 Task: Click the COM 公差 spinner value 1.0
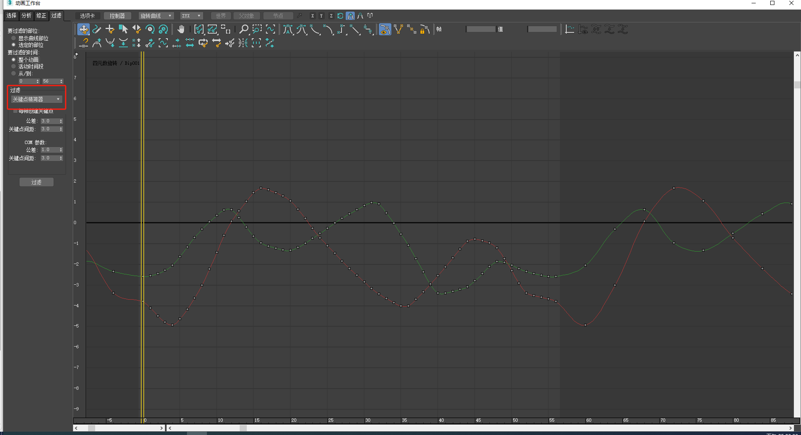(52, 150)
